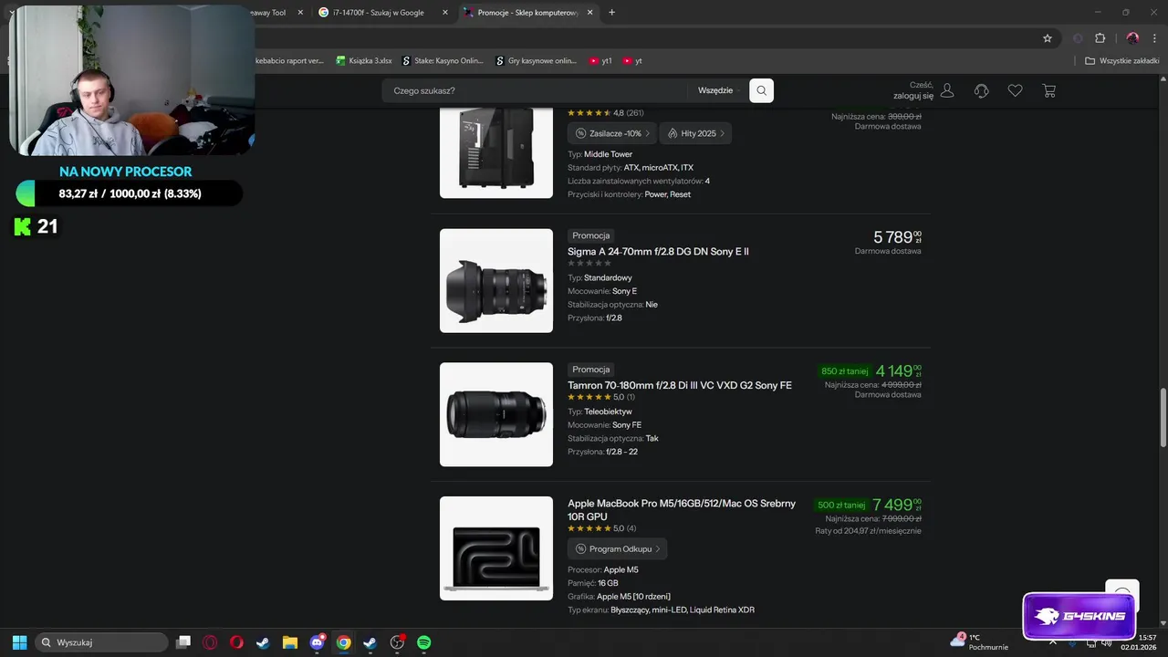Open the kebabcio raport ver... bookmark
The image size is (1168, 657).
pyautogui.click(x=288, y=61)
